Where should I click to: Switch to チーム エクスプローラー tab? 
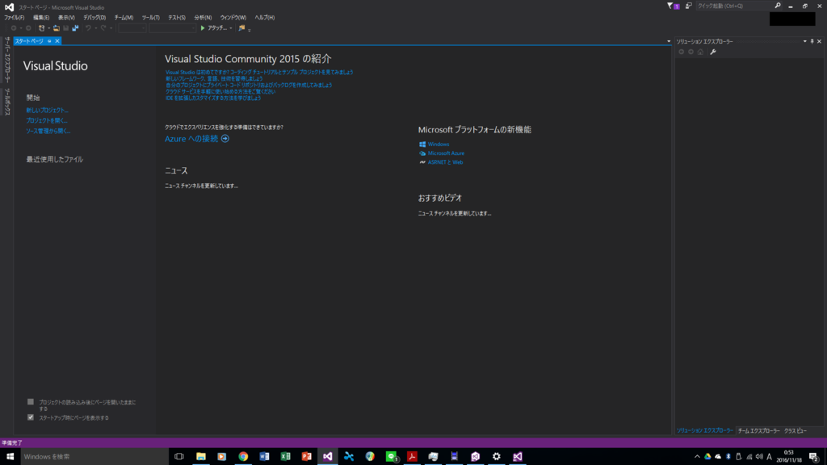(758, 431)
